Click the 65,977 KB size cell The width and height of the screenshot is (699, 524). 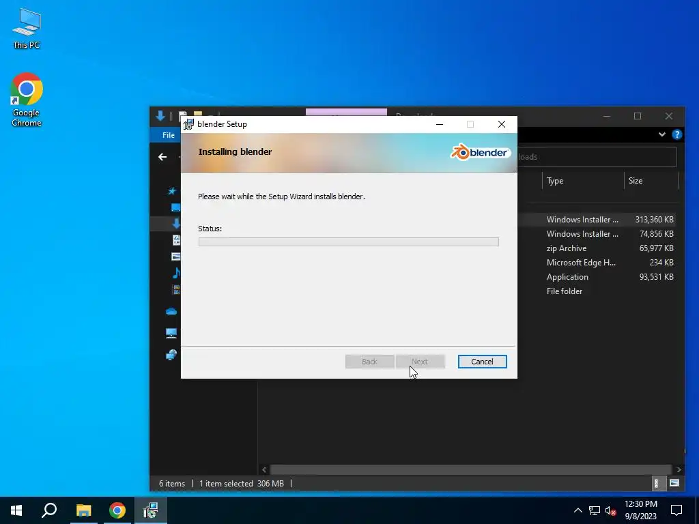pyautogui.click(x=656, y=248)
